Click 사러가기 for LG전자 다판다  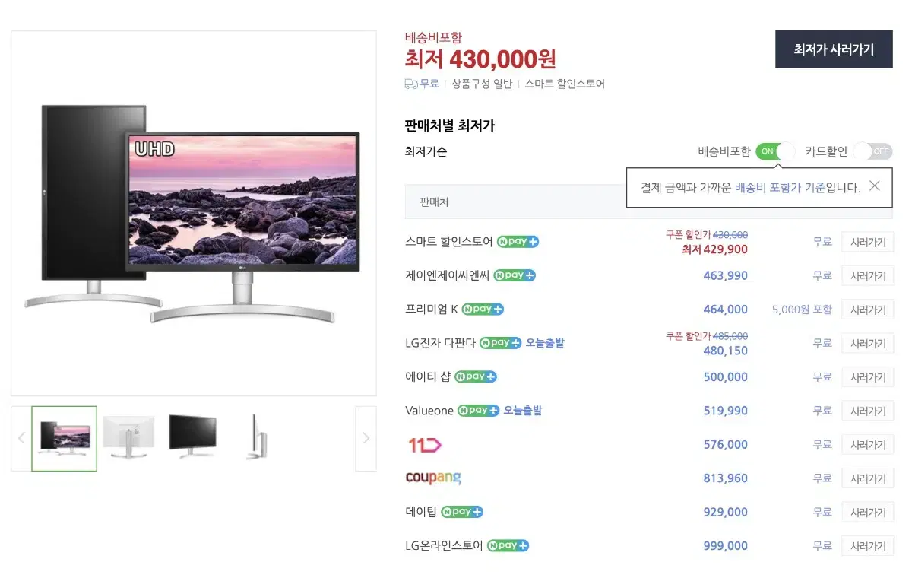pos(868,344)
